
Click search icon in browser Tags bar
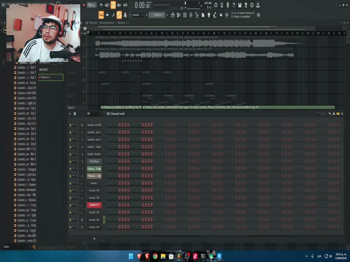pyautogui.click(x=34, y=247)
